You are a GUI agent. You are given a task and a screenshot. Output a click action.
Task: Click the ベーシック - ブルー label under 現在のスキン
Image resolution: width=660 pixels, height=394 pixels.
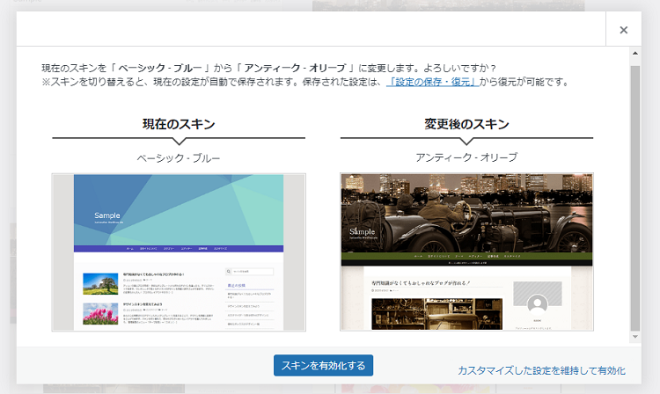pyautogui.click(x=179, y=158)
